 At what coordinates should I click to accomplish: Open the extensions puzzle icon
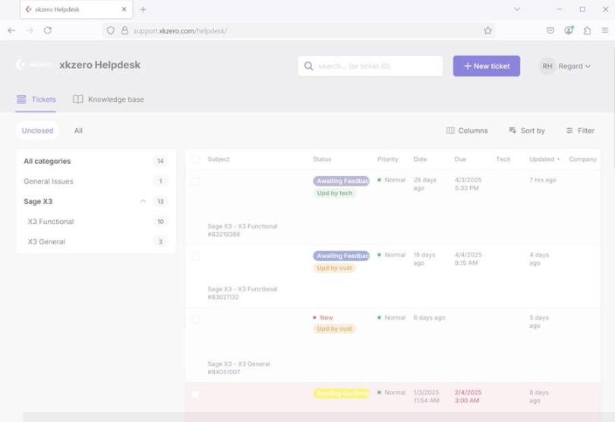click(587, 30)
